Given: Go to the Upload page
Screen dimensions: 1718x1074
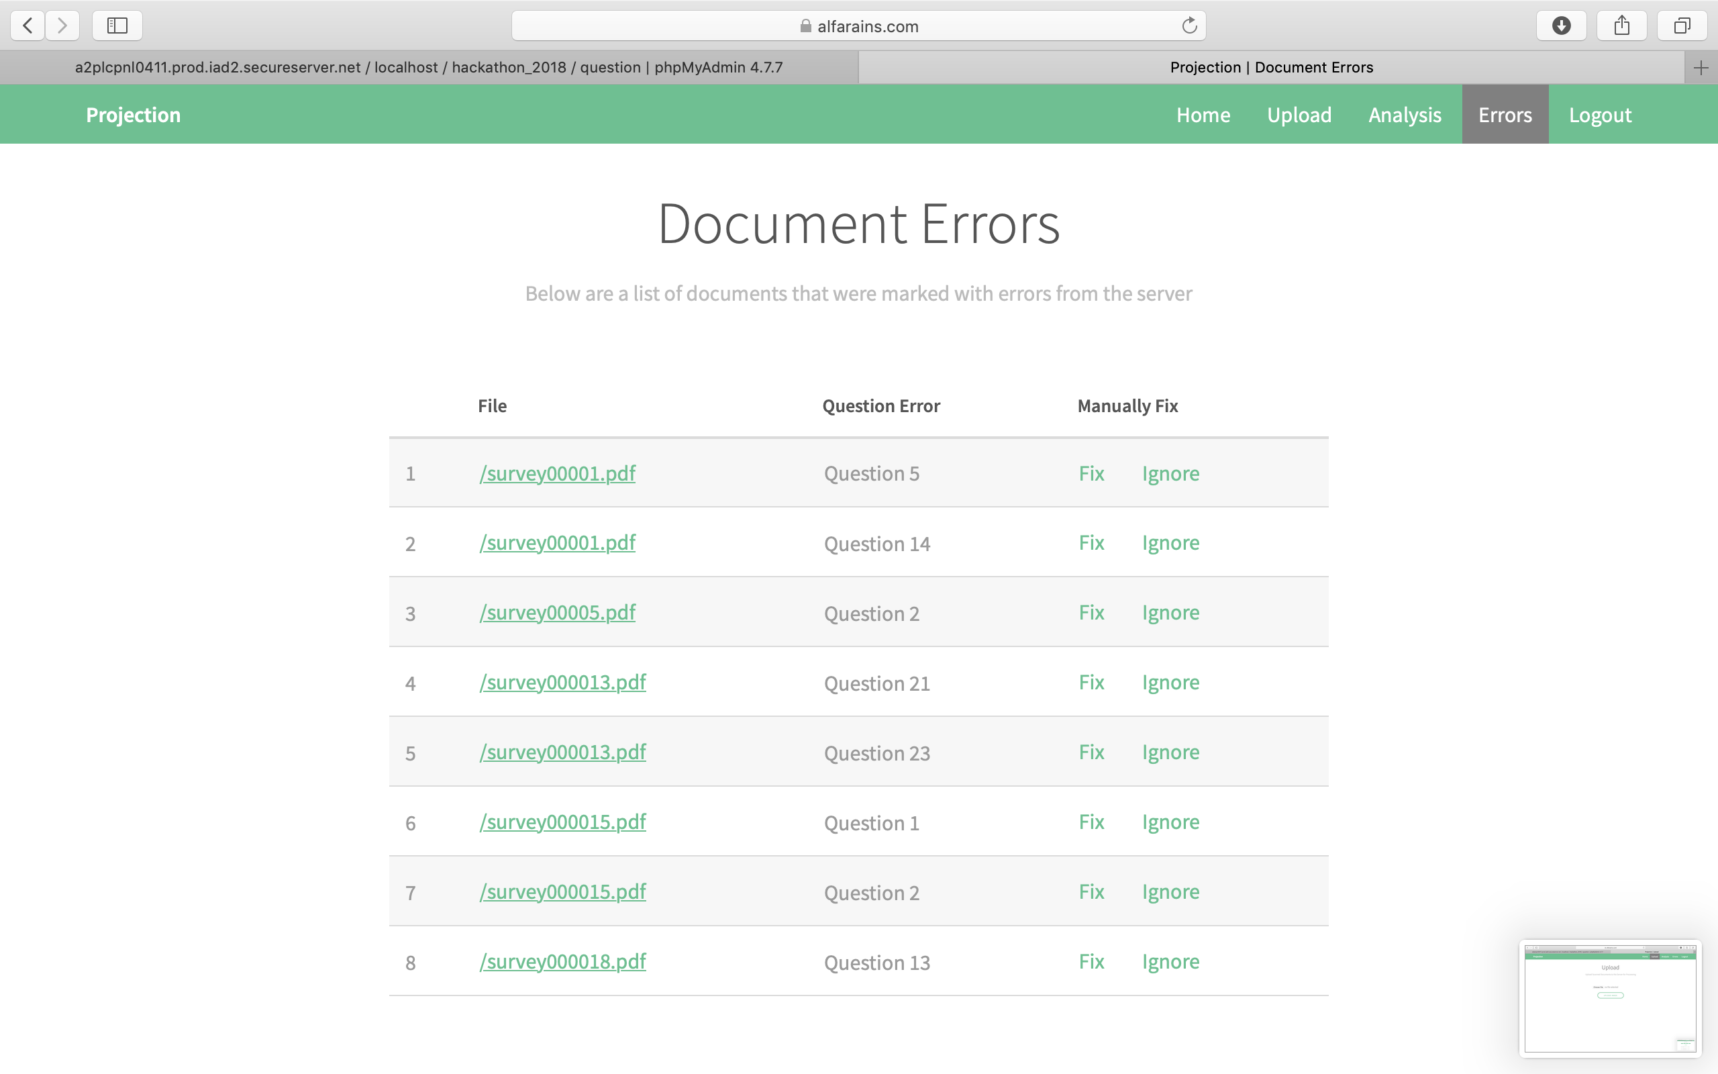Looking at the screenshot, I should click(1299, 115).
